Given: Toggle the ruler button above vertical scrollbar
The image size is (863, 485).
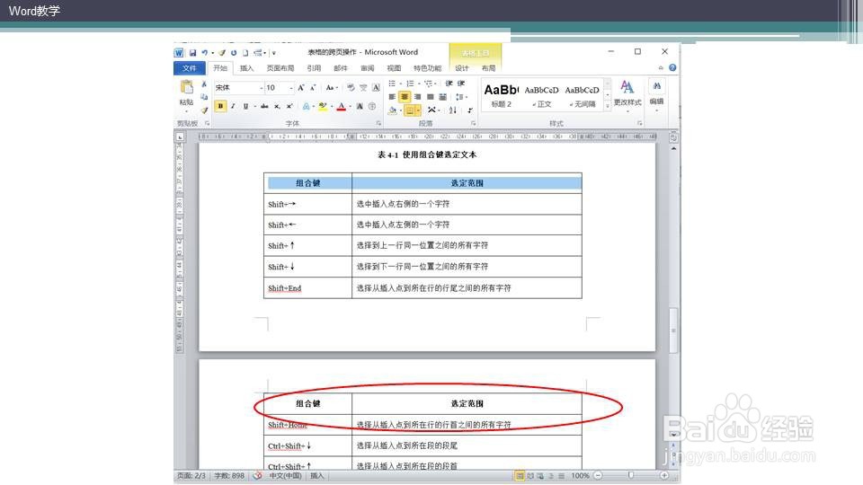Looking at the screenshot, I should click(673, 137).
